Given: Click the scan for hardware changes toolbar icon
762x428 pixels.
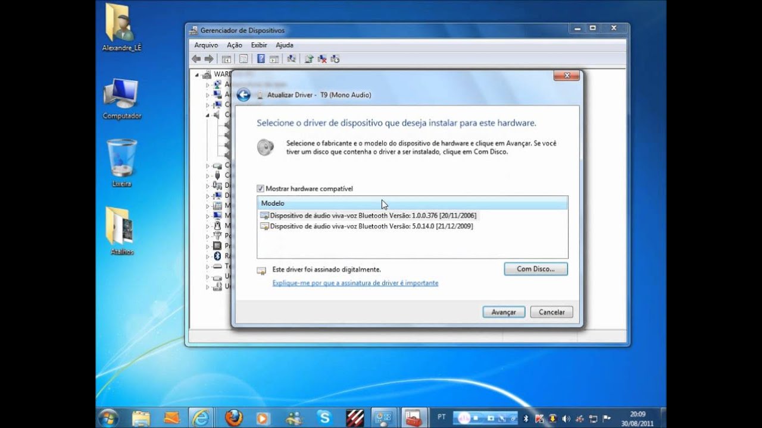Looking at the screenshot, I should (291, 59).
